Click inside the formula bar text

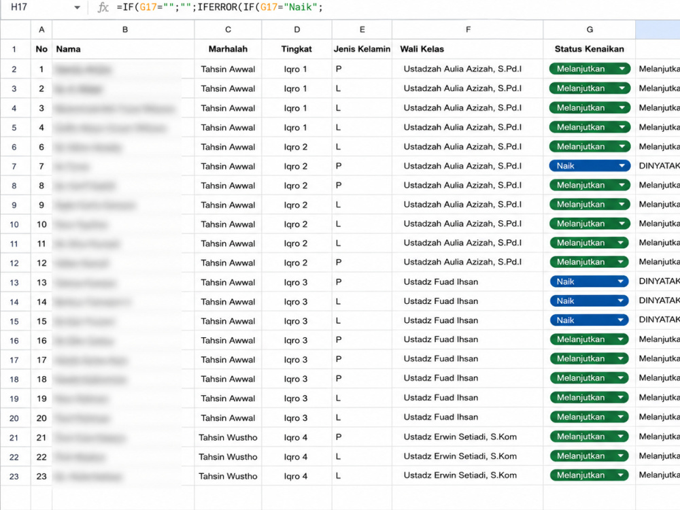point(220,7)
